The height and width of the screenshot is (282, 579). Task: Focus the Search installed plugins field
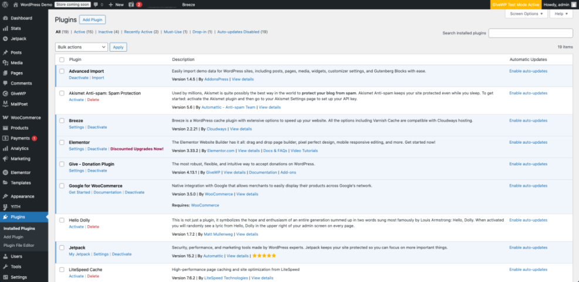[531, 33]
